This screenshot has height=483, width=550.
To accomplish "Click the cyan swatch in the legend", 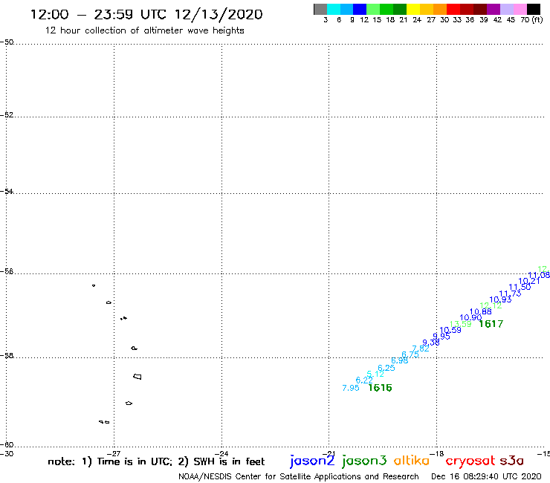I will tap(334, 9).
